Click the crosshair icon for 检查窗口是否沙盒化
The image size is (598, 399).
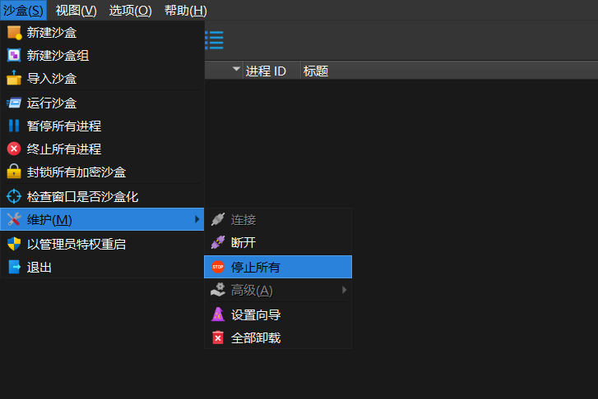[x=14, y=196]
